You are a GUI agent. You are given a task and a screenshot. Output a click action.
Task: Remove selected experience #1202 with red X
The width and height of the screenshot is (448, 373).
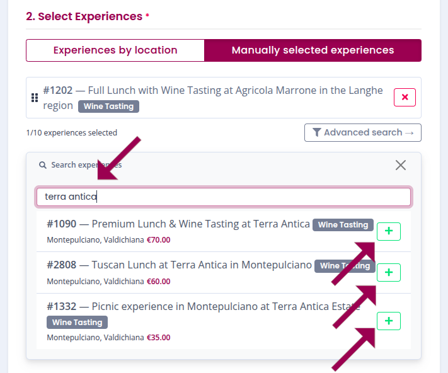click(x=405, y=98)
